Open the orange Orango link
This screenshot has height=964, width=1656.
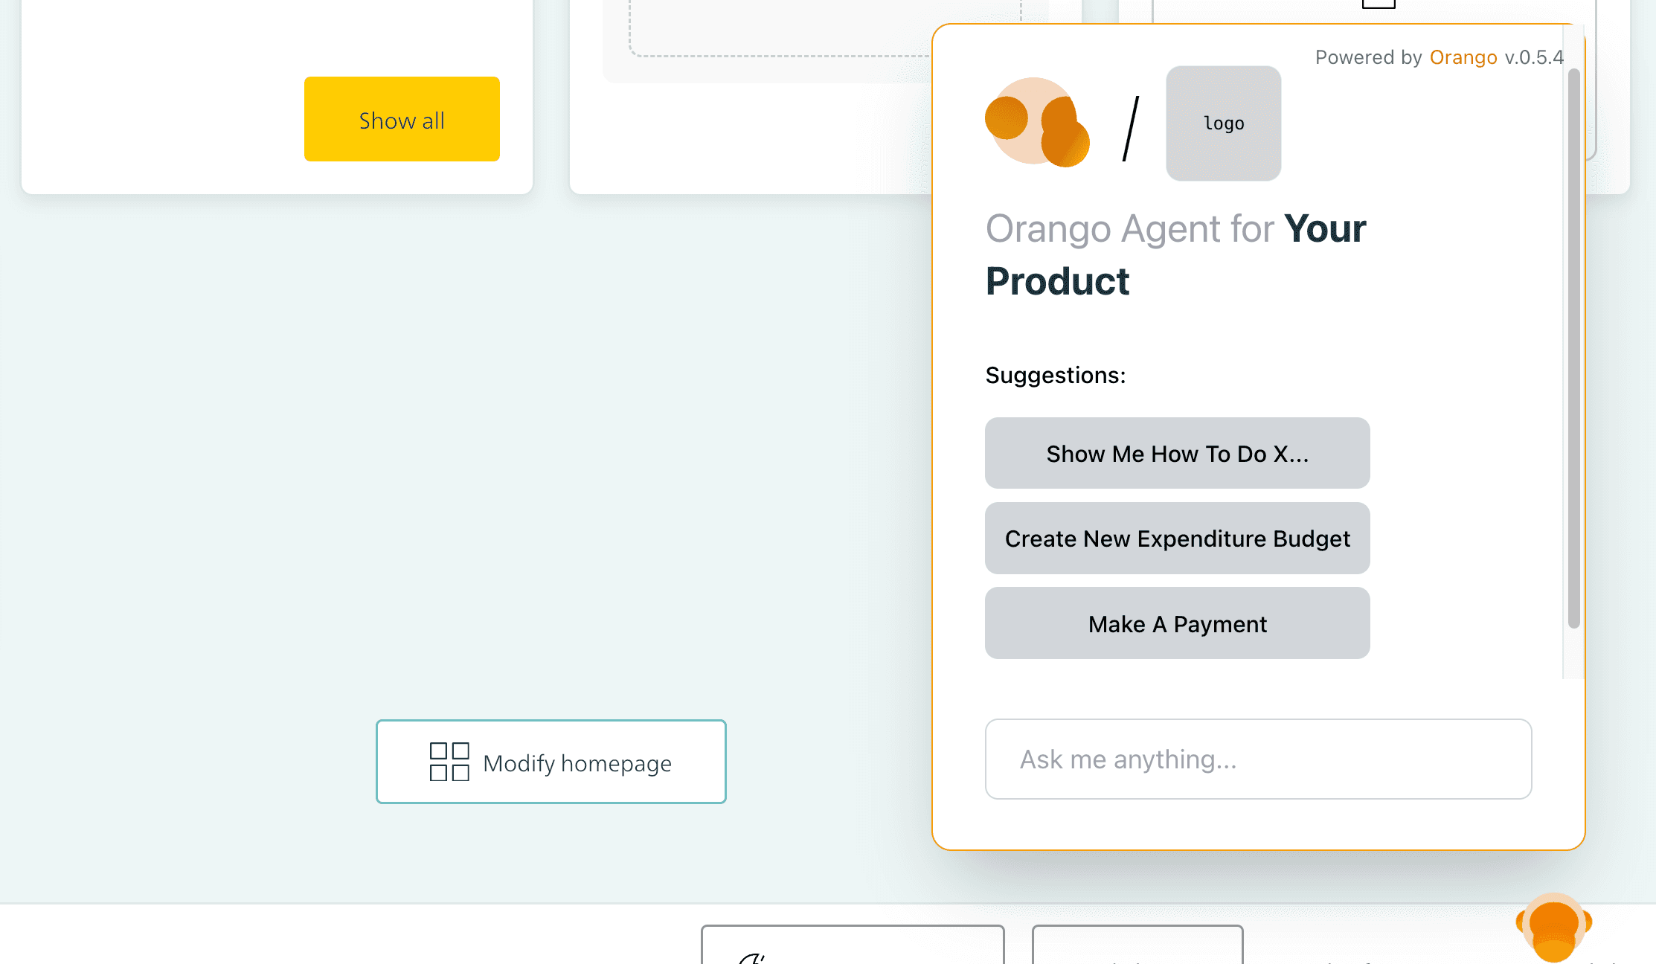[1463, 57]
